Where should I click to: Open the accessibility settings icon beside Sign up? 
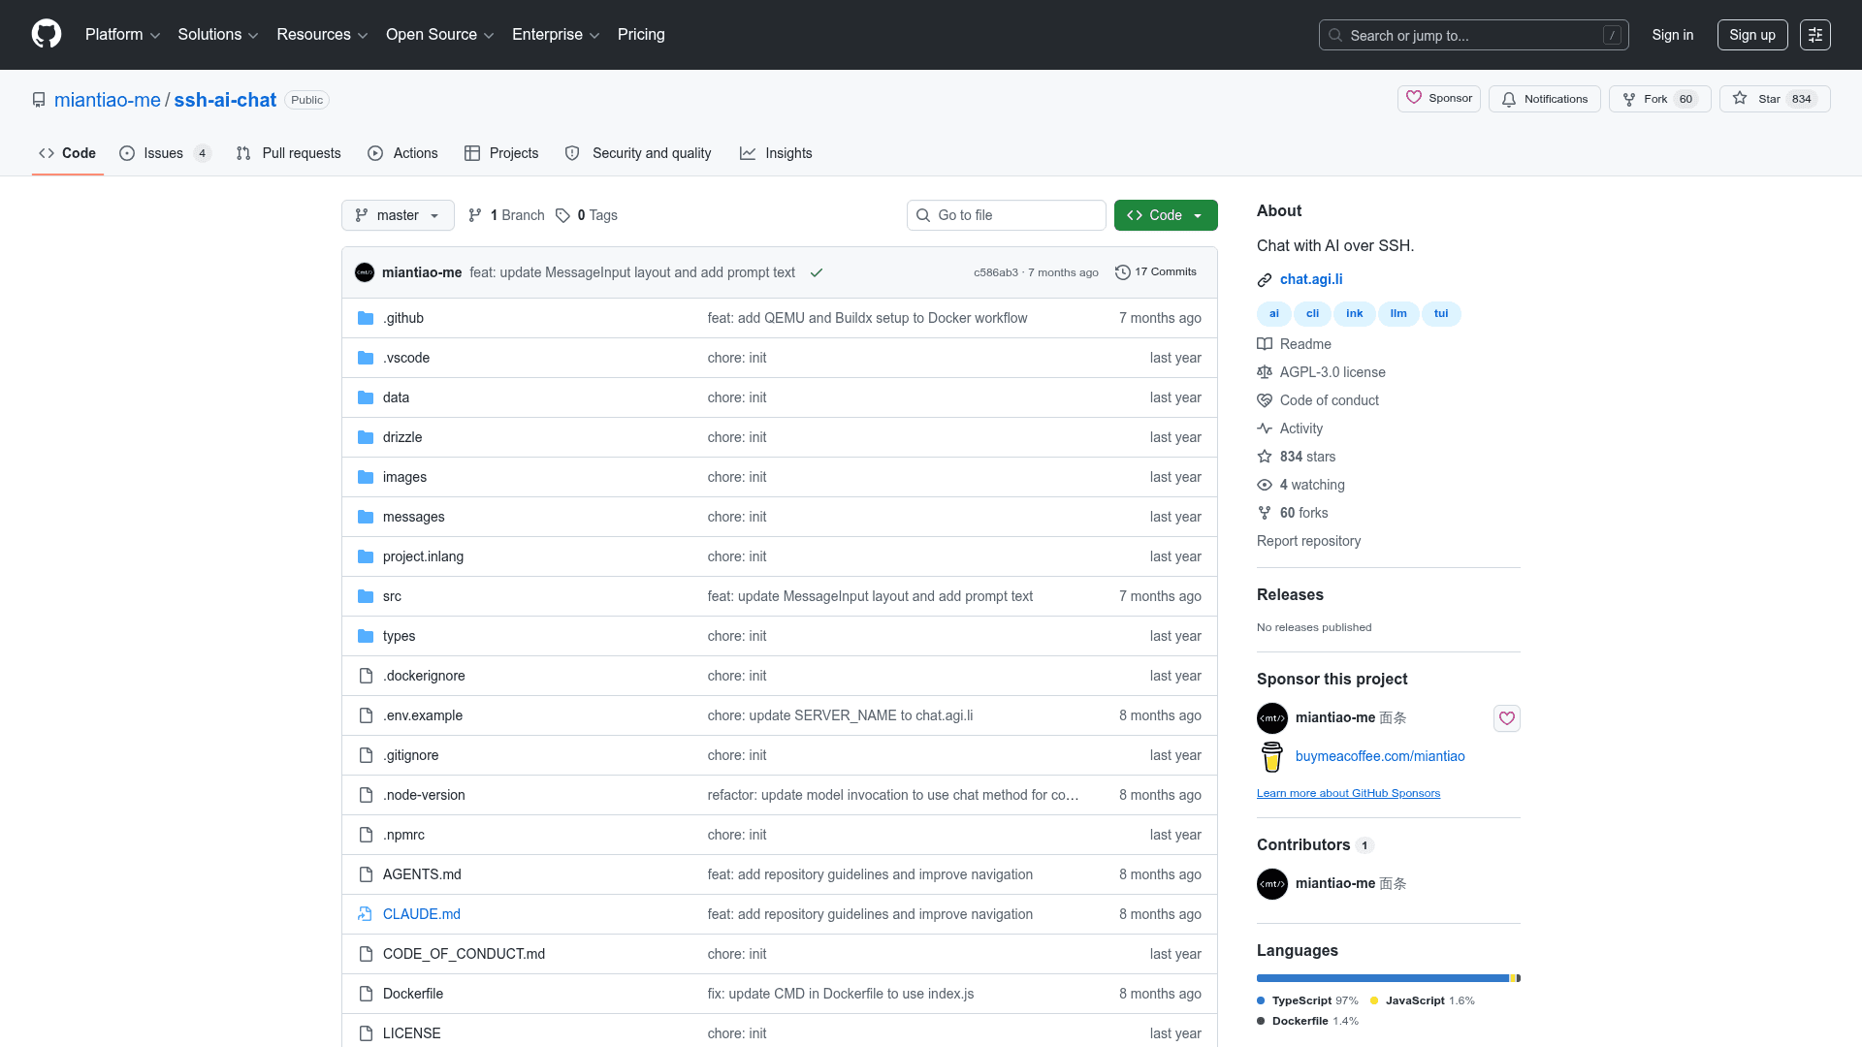click(x=1815, y=35)
